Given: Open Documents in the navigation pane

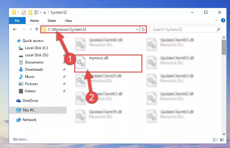Looking at the screenshot, I should tap(34, 62).
